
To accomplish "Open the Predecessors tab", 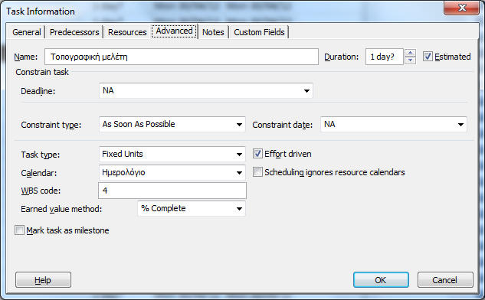I will pyautogui.click(x=74, y=32).
